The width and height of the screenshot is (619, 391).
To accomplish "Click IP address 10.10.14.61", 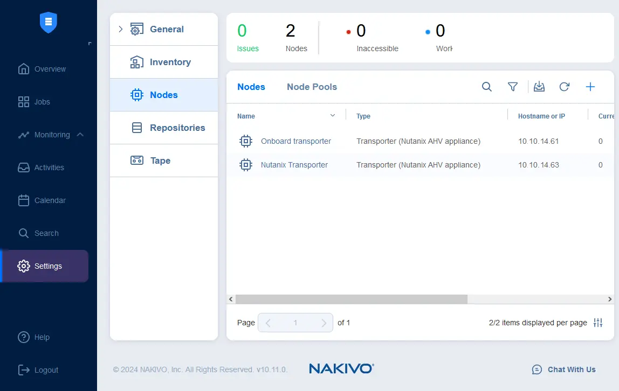I will point(539,141).
